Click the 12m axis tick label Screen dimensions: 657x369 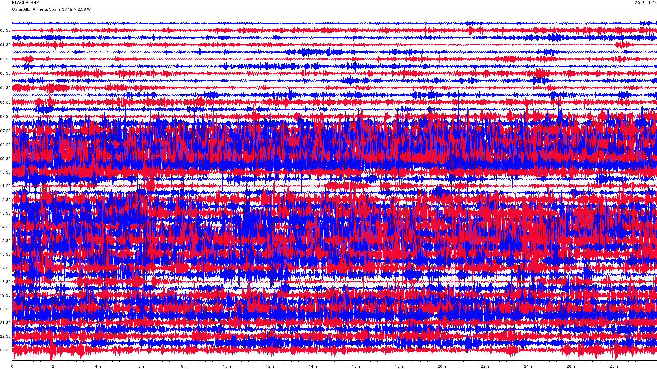click(x=270, y=367)
